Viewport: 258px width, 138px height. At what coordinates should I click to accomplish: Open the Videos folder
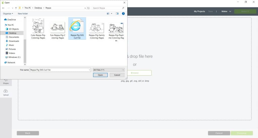tap(10, 53)
